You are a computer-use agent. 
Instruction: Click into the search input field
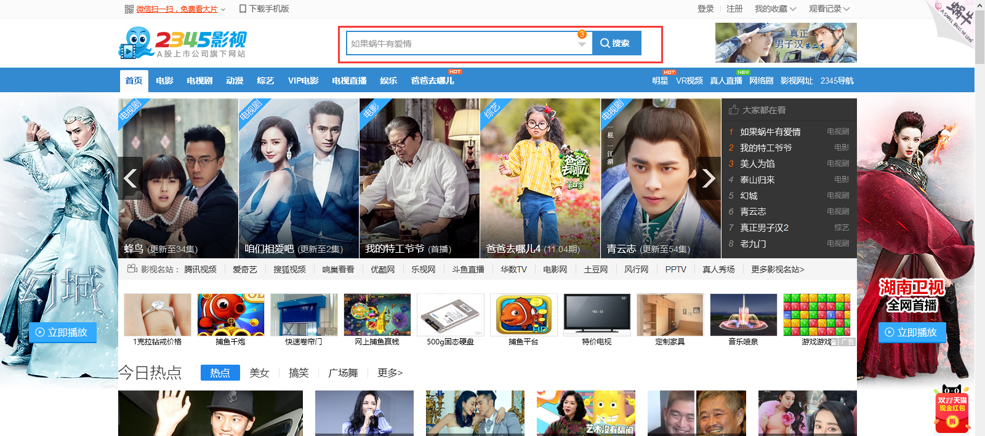pos(462,44)
